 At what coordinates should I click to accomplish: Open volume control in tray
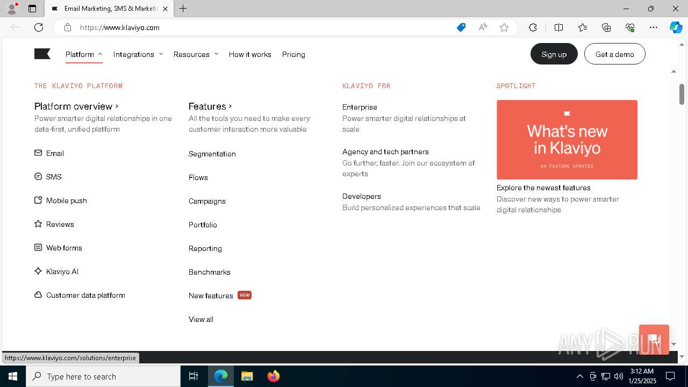pyautogui.click(x=619, y=376)
